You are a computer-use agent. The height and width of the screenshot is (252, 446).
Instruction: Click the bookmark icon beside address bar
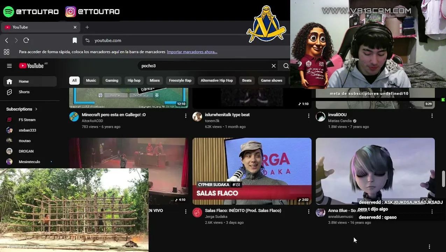click(x=75, y=41)
